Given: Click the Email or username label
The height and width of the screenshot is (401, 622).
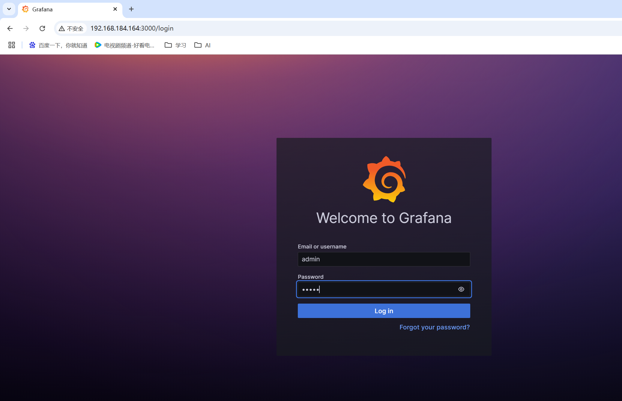Looking at the screenshot, I should point(322,246).
